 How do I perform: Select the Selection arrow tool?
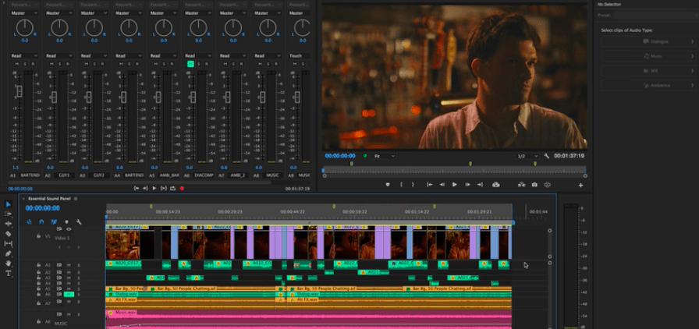pyautogui.click(x=9, y=204)
